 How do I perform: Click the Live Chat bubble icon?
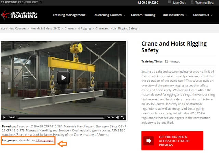coord(169,2)
